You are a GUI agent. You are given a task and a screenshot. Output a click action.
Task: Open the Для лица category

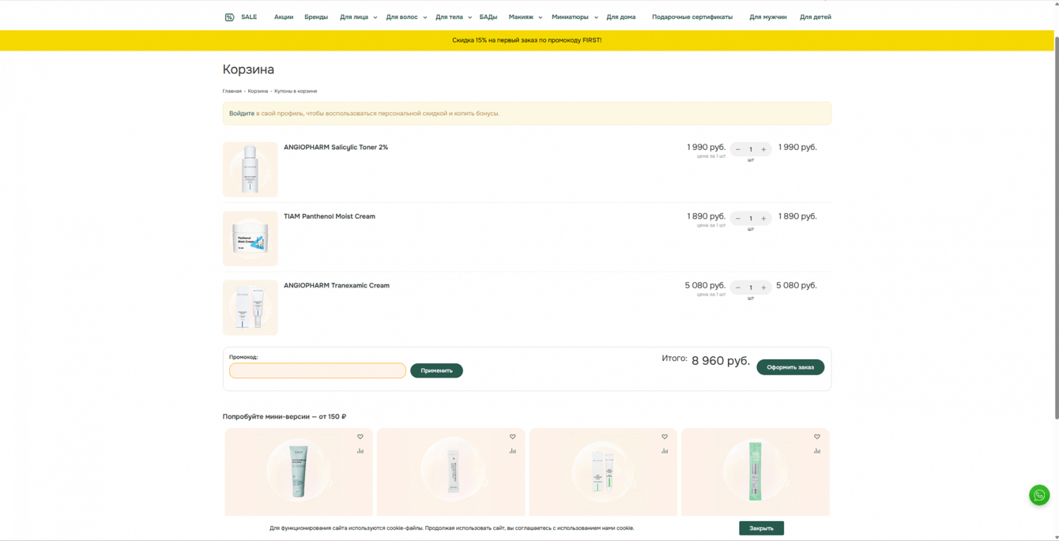click(x=354, y=17)
